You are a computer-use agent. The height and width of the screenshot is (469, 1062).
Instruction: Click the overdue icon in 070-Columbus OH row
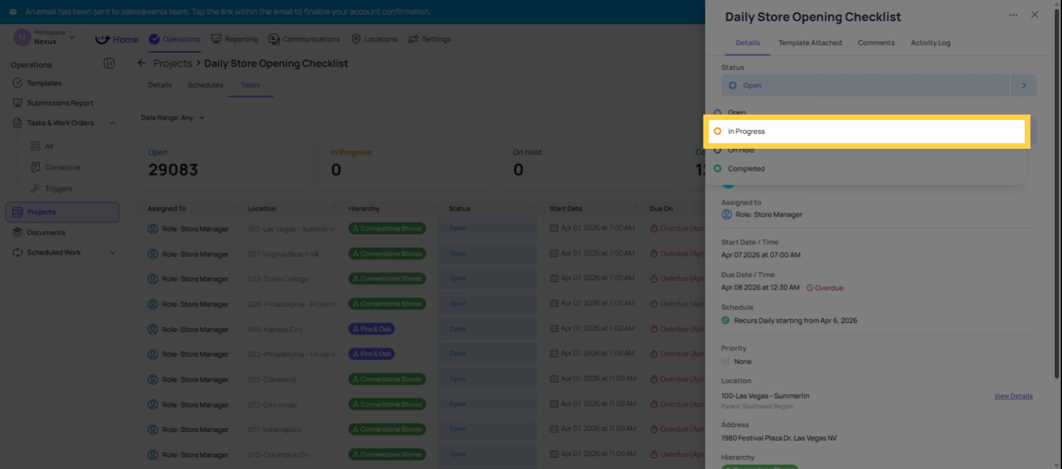[x=654, y=455]
